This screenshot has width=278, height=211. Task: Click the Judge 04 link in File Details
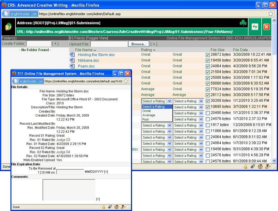pos(63,152)
